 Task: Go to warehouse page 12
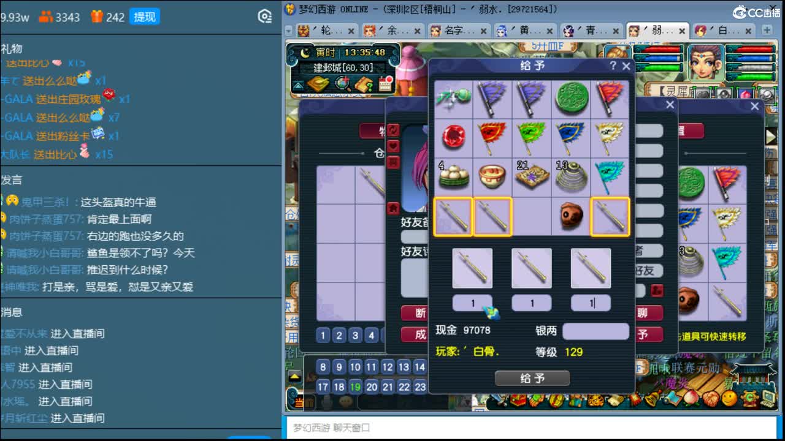pos(388,367)
